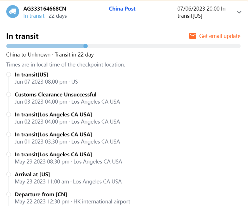Viewport: 248px width, 206px height.
Task: Collapse tracking details with chevron arrow
Action: click(239, 12)
